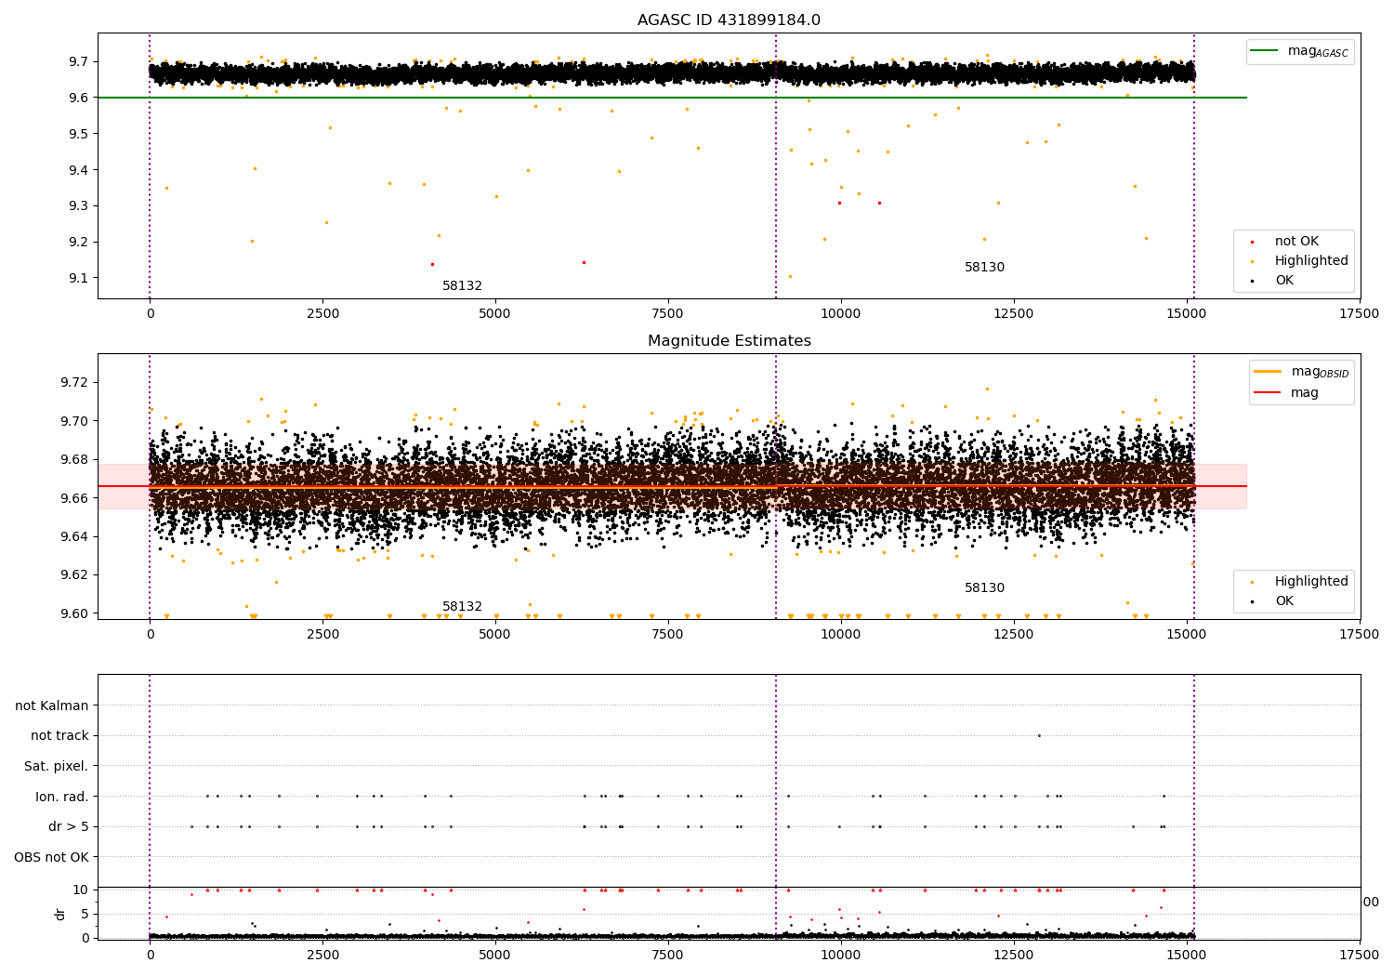Click the "dr > 5" axis label

pyautogui.click(x=69, y=826)
